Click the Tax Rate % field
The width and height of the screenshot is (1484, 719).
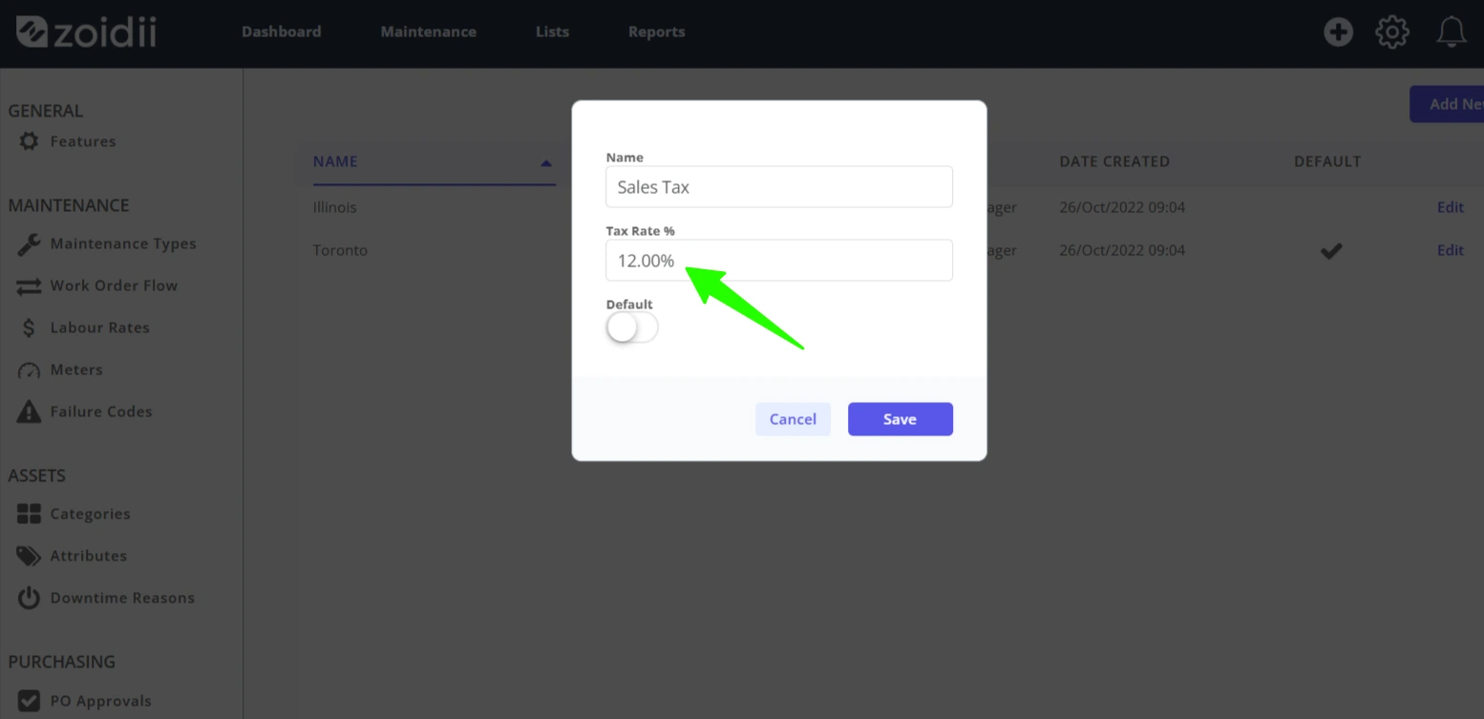click(x=779, y=260)
